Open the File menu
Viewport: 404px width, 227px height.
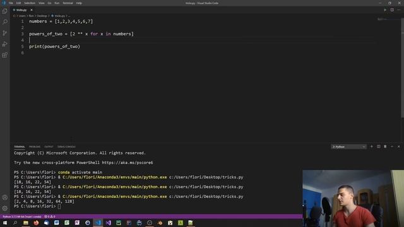tap(11, 3)
